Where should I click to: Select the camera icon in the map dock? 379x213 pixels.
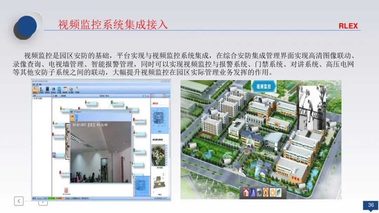click(x=259, y=192)
